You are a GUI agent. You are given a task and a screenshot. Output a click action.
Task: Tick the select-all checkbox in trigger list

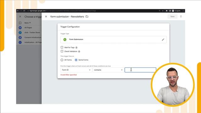(x=20, y=23)
